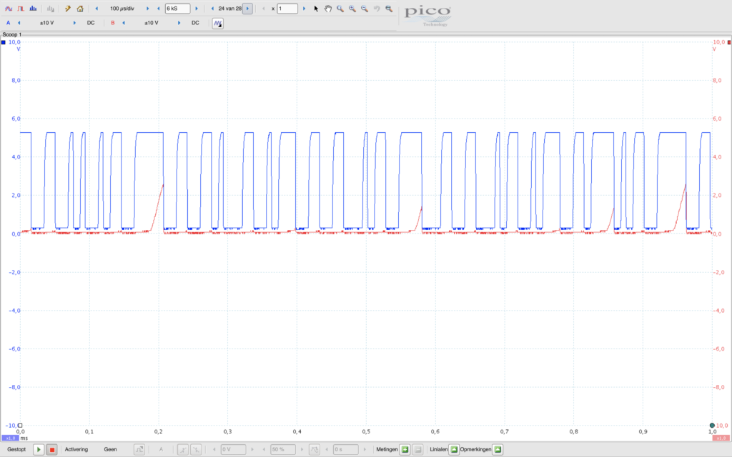This screenshot has height=457, width=732.
Task: Open channel B ±10 V range list
Action: tap(152, 23)
